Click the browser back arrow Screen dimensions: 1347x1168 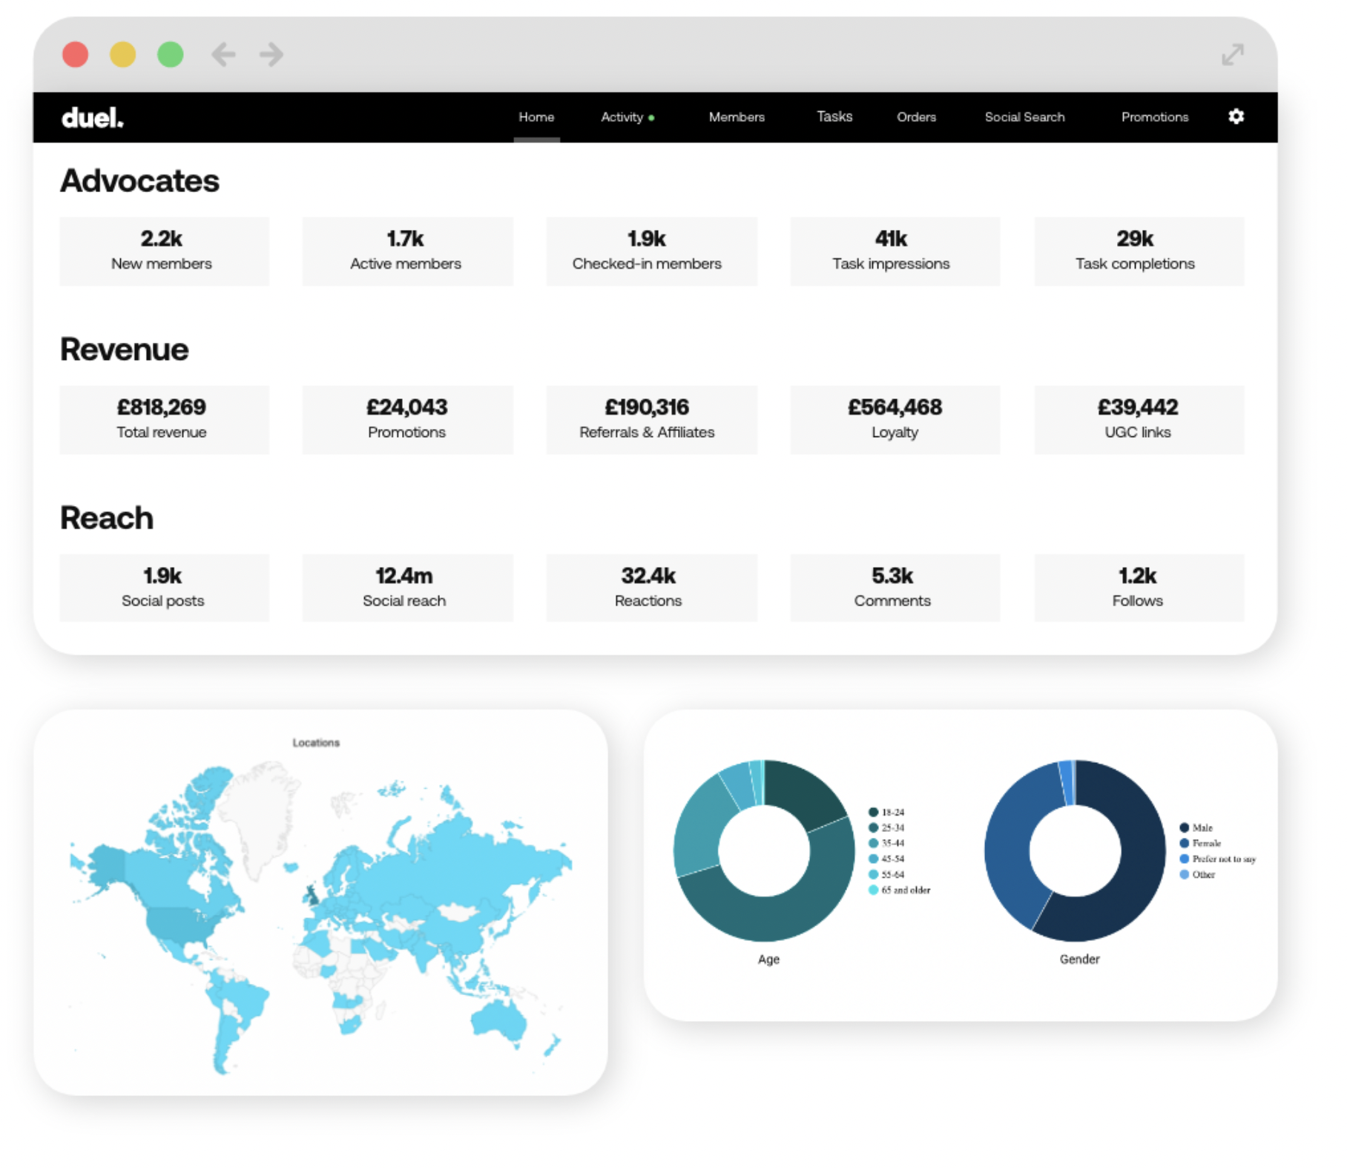pos(223,53)
